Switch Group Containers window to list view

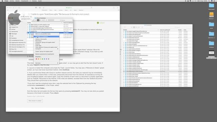[x=38, y=20]
